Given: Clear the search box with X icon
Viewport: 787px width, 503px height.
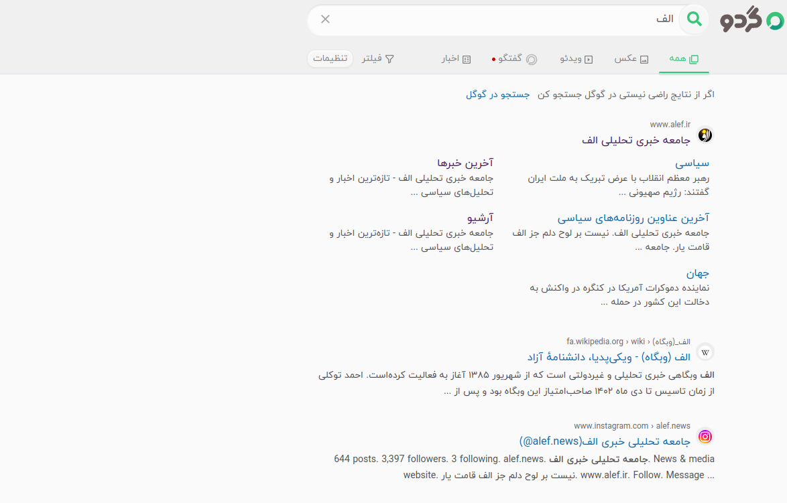Looking at the screenshot, I should pos(326,19).
